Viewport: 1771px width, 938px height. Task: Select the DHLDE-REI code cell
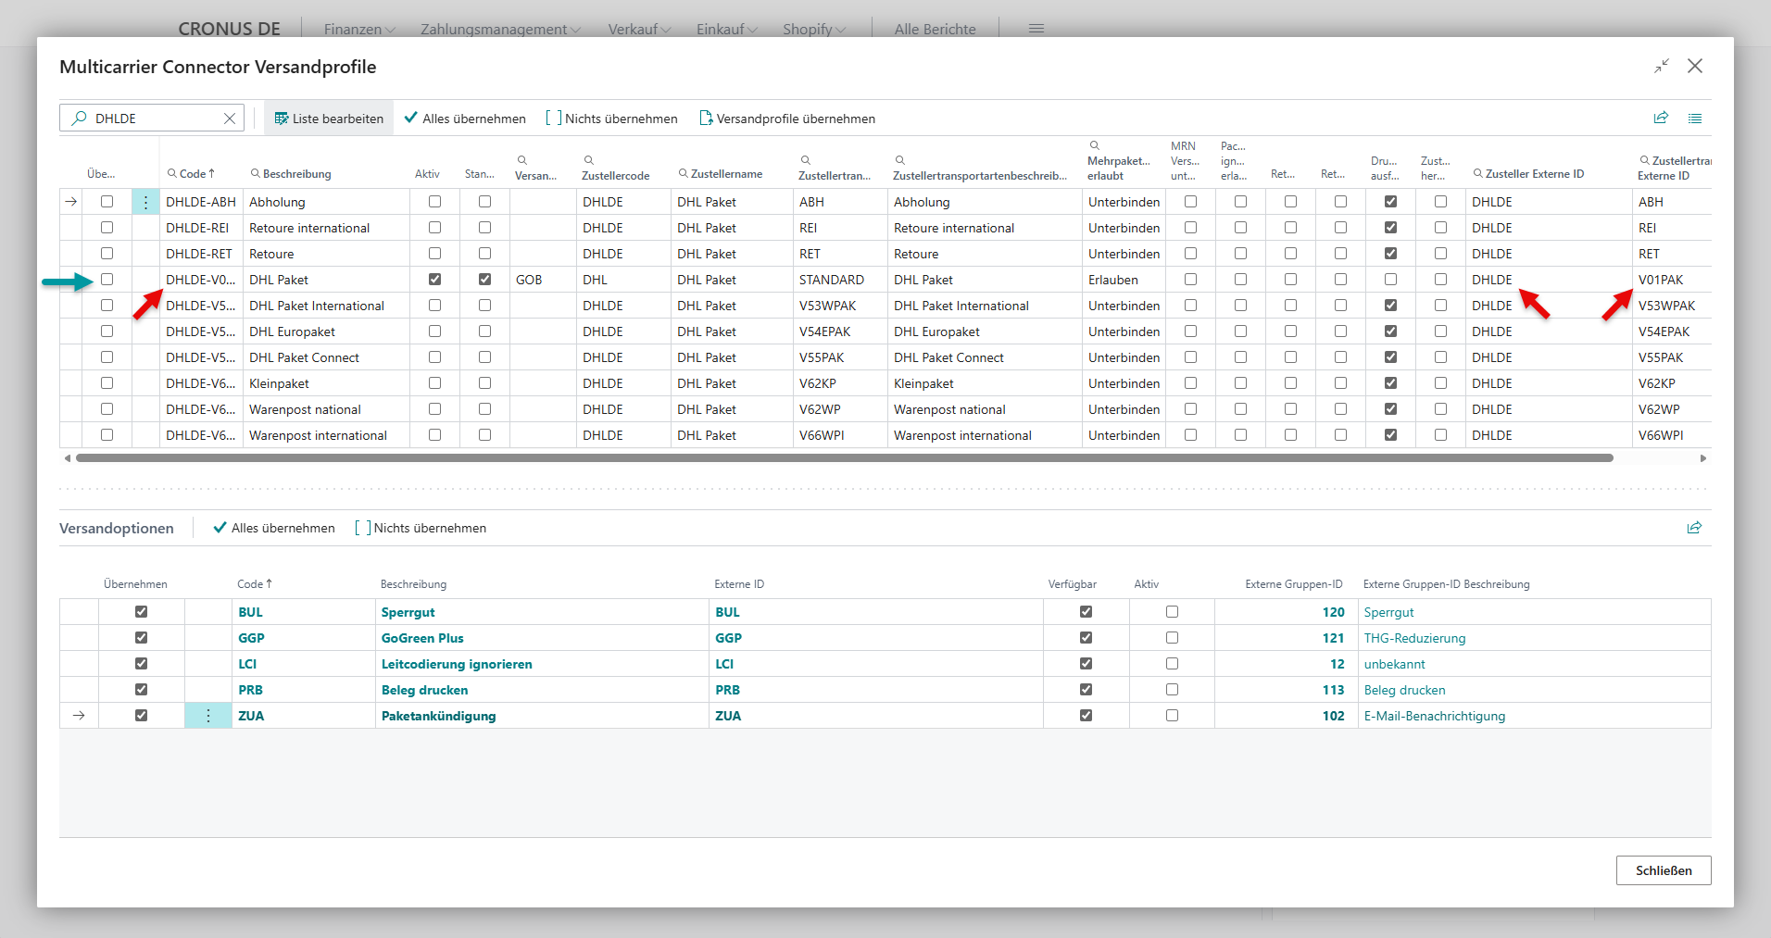coord(201,228)
